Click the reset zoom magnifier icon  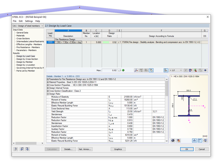[x=205, y=140]
